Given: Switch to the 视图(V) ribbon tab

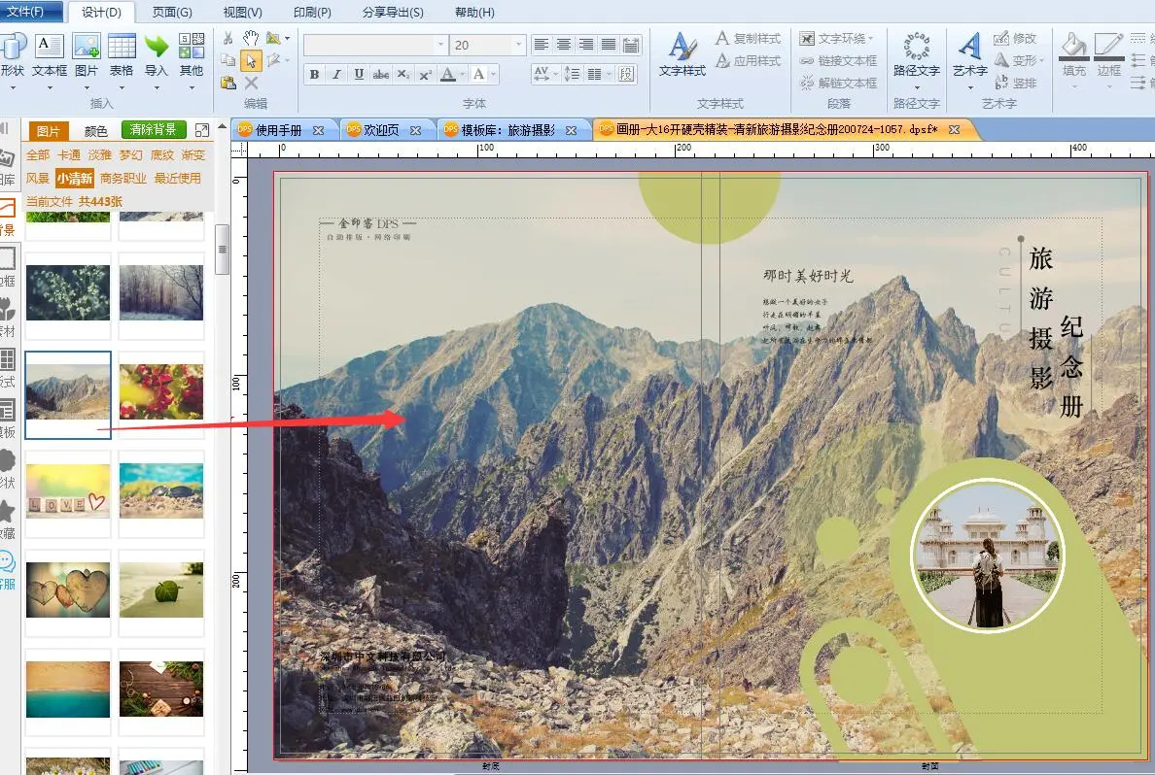Looking at the screenshot, I should coord(242,13).
